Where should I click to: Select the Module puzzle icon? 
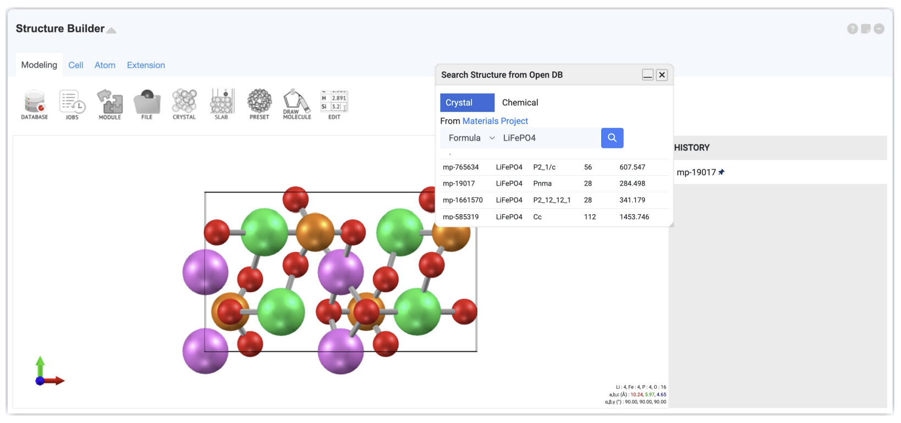[109, 104]
